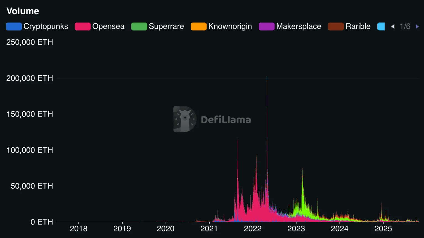Go to the next legend page arrow
424x238 pixels.
click(x=417, y=26)
